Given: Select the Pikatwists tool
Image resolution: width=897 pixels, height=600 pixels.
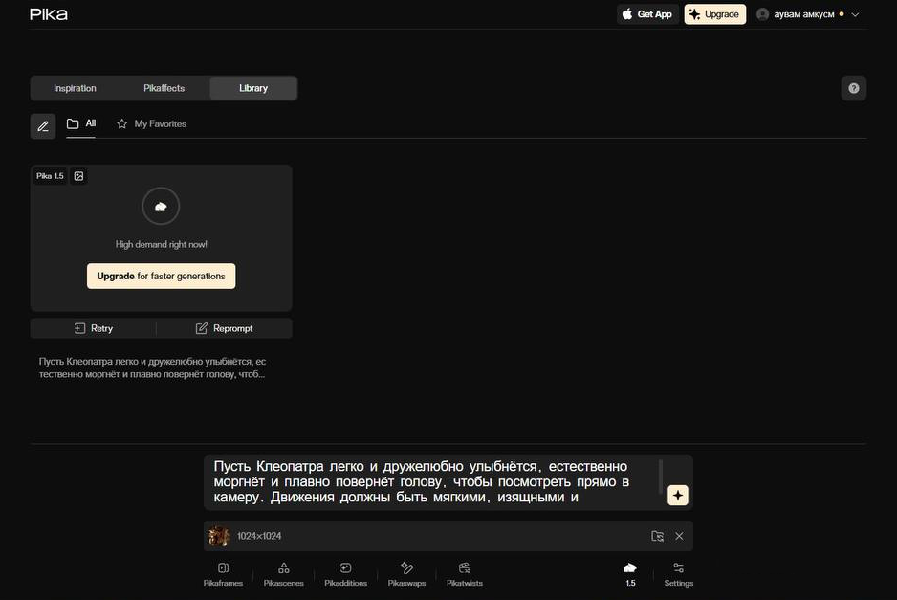Looking at the screenshot, I should click(x=463, y=574).
